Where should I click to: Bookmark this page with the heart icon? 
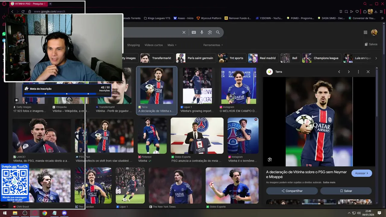[357, 11]
